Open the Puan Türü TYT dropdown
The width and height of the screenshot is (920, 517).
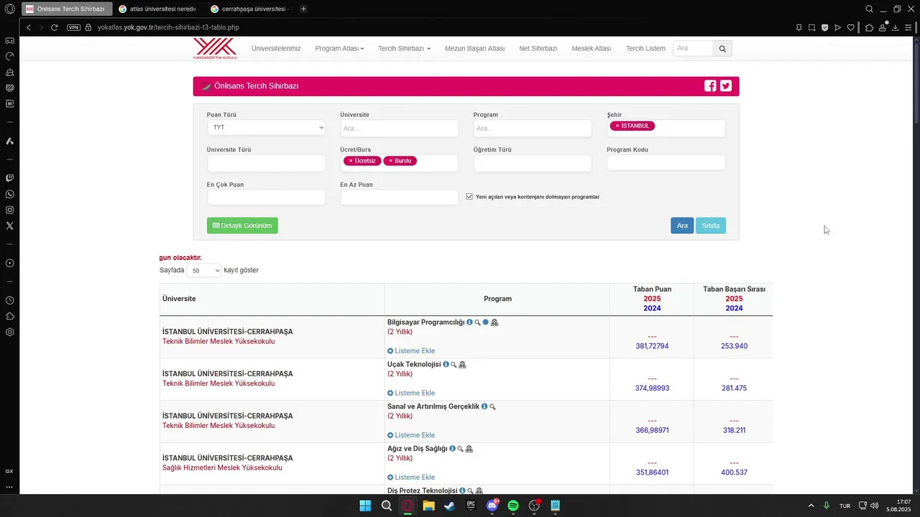pos(267,127)
